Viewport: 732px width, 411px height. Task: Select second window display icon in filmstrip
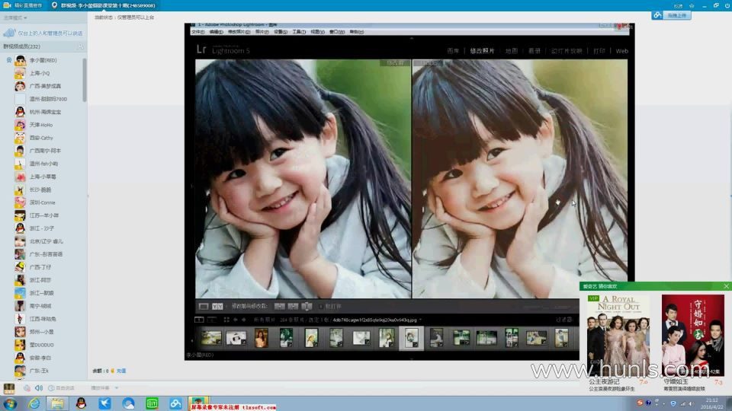tap(211, 320)
